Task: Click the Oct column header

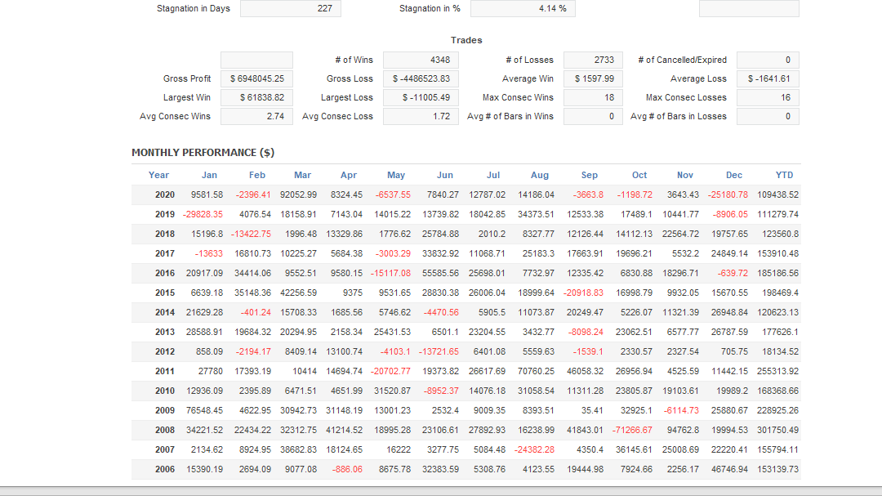Action: coord(639,175)
